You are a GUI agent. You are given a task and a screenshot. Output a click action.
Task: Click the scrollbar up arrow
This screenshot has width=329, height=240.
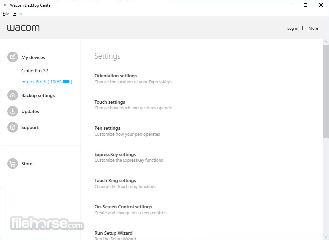click(326, 42)
